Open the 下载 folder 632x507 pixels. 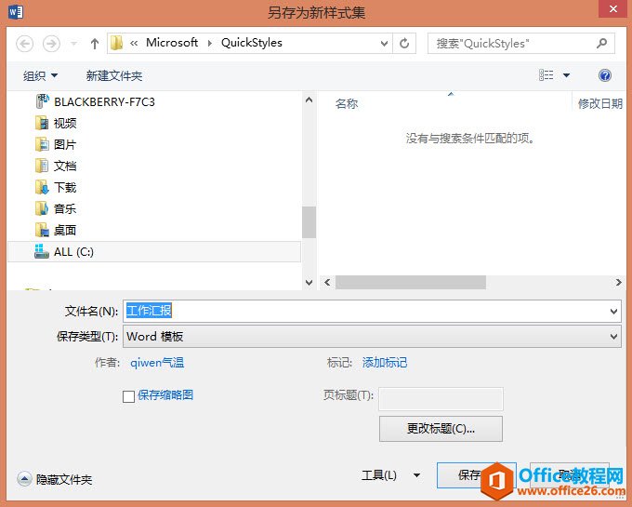pyautogui.click(x=65, y=187)
